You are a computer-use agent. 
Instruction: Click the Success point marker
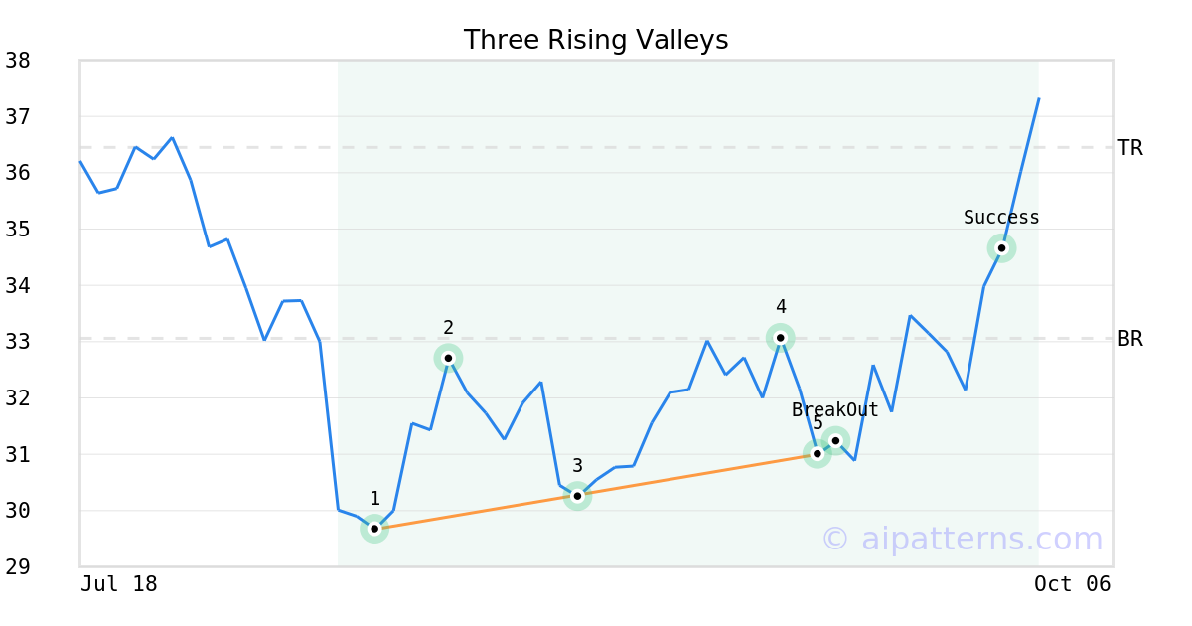(x=1001, y=248)
